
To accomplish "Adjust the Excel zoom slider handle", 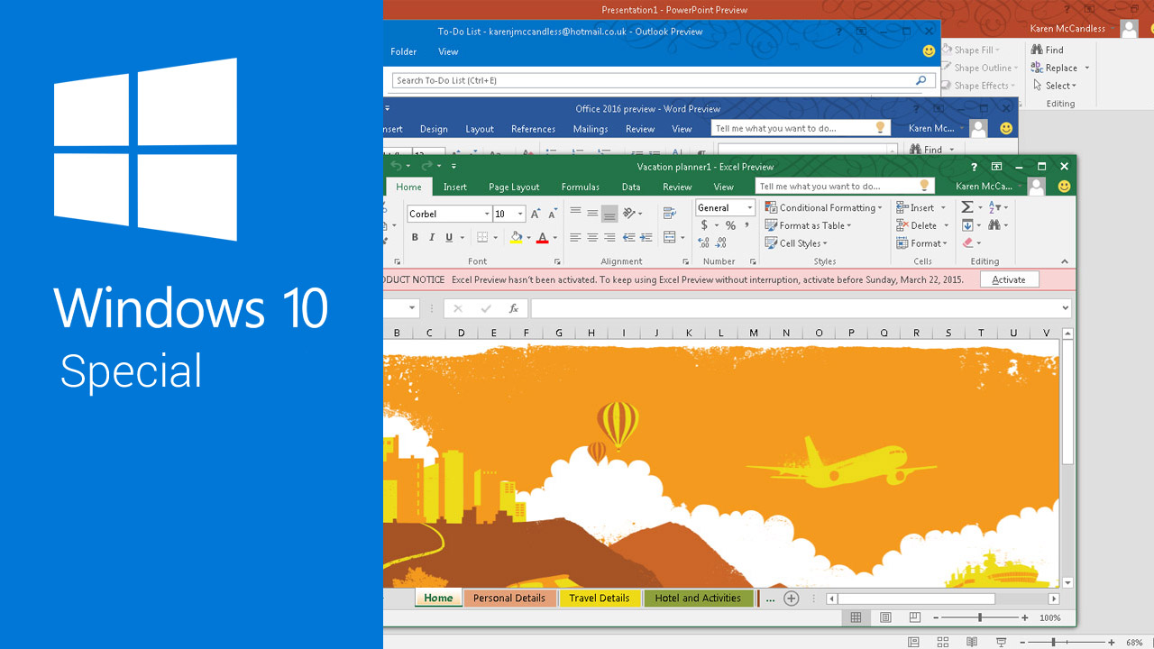I will [980, 617].
